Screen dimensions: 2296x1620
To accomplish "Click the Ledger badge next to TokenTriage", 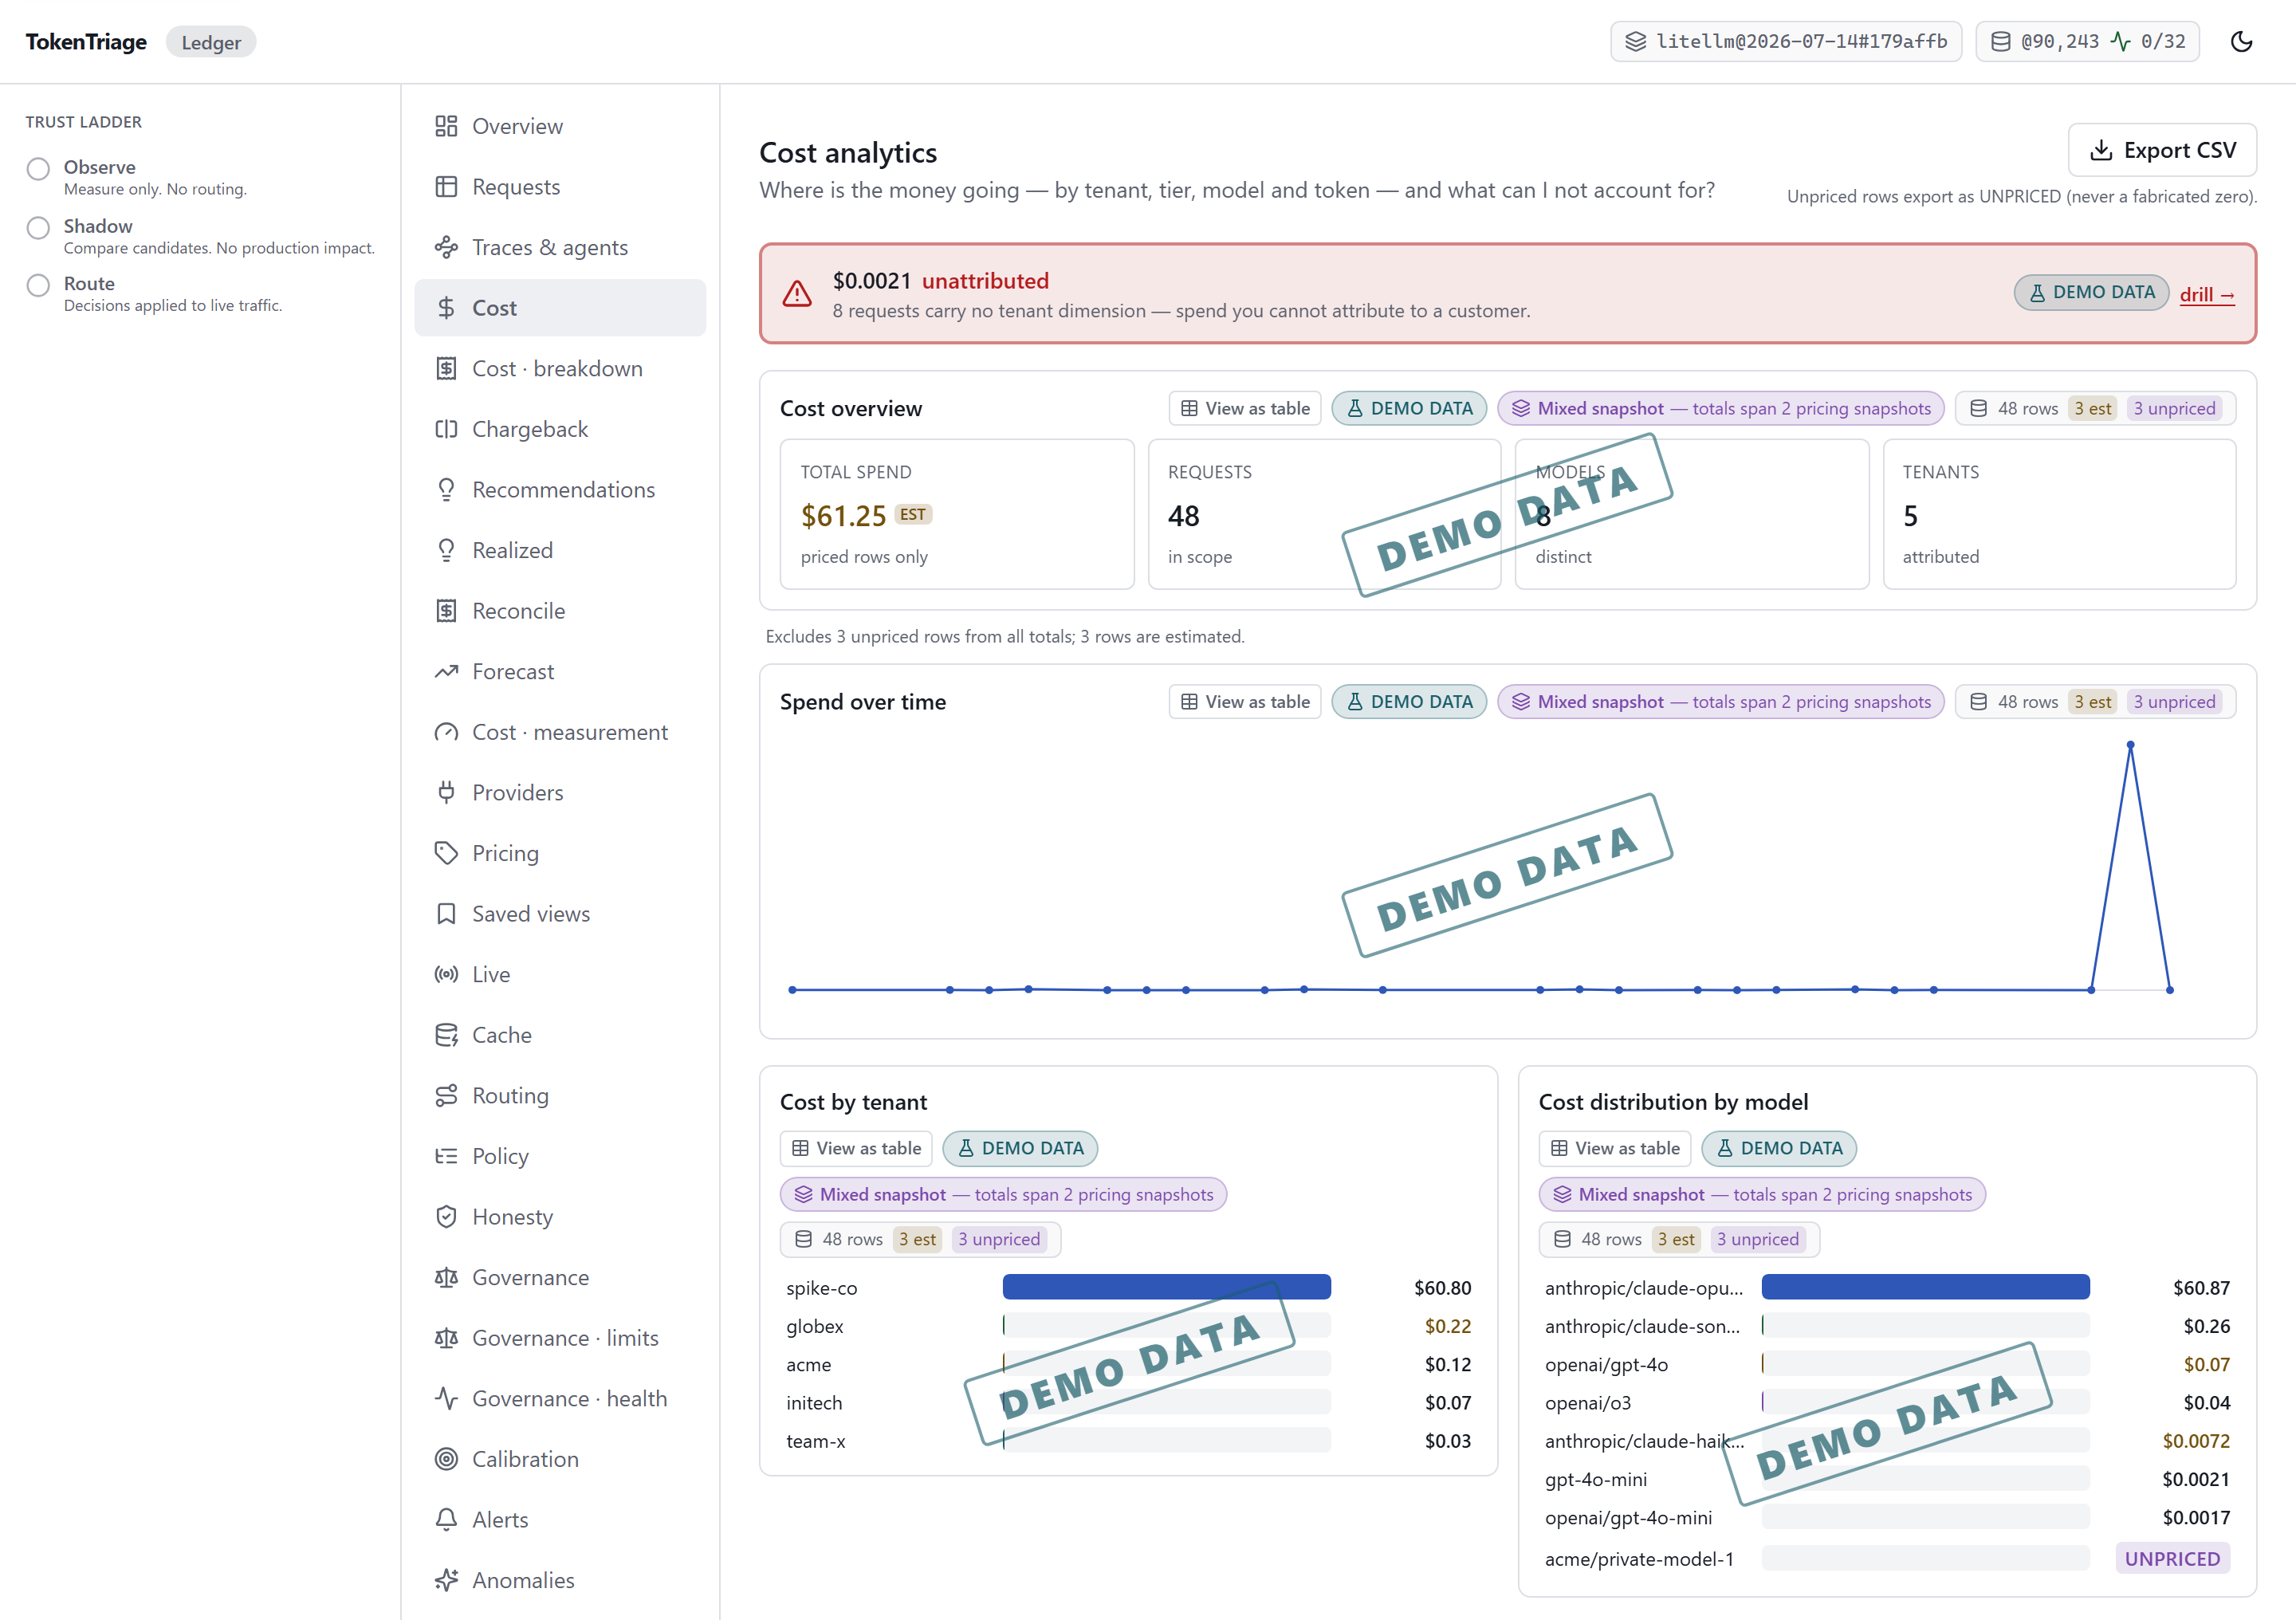I will pyautogui.click(x=211, y=42).
